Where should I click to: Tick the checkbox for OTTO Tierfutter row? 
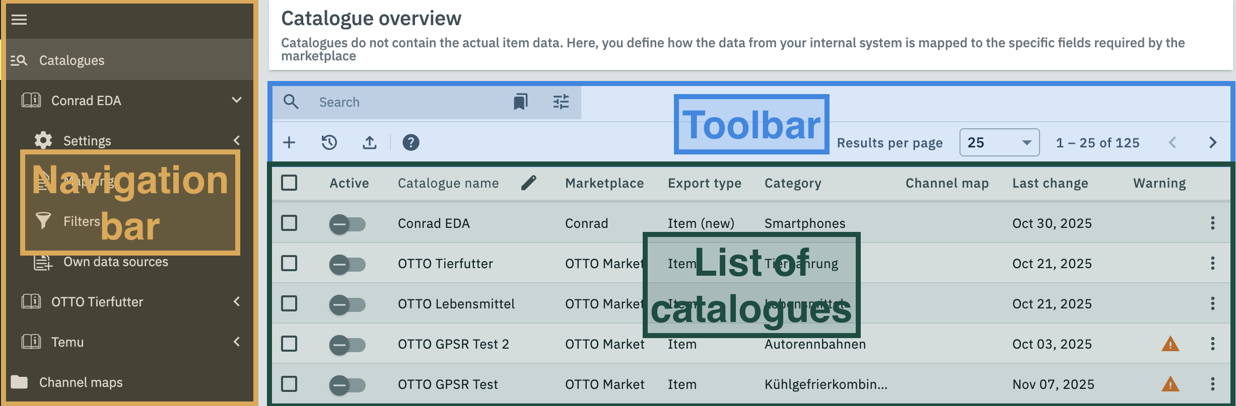289,263
